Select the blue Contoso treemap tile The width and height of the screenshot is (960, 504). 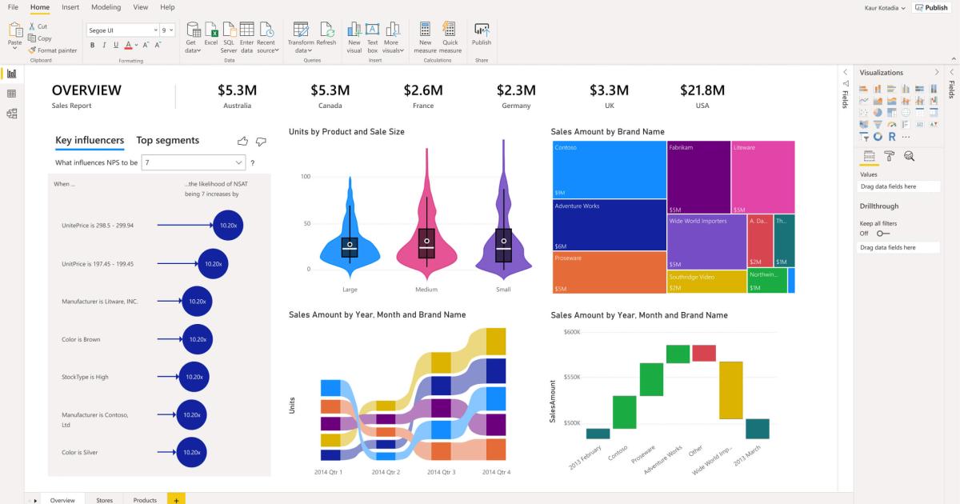pyautogui.click(x=610, y=170)
